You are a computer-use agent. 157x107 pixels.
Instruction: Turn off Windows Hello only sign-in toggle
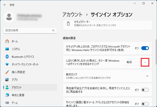(145, 48)
